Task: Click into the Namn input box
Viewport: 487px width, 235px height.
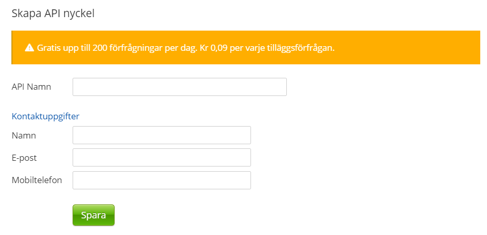Action: (x=162, y=135)
